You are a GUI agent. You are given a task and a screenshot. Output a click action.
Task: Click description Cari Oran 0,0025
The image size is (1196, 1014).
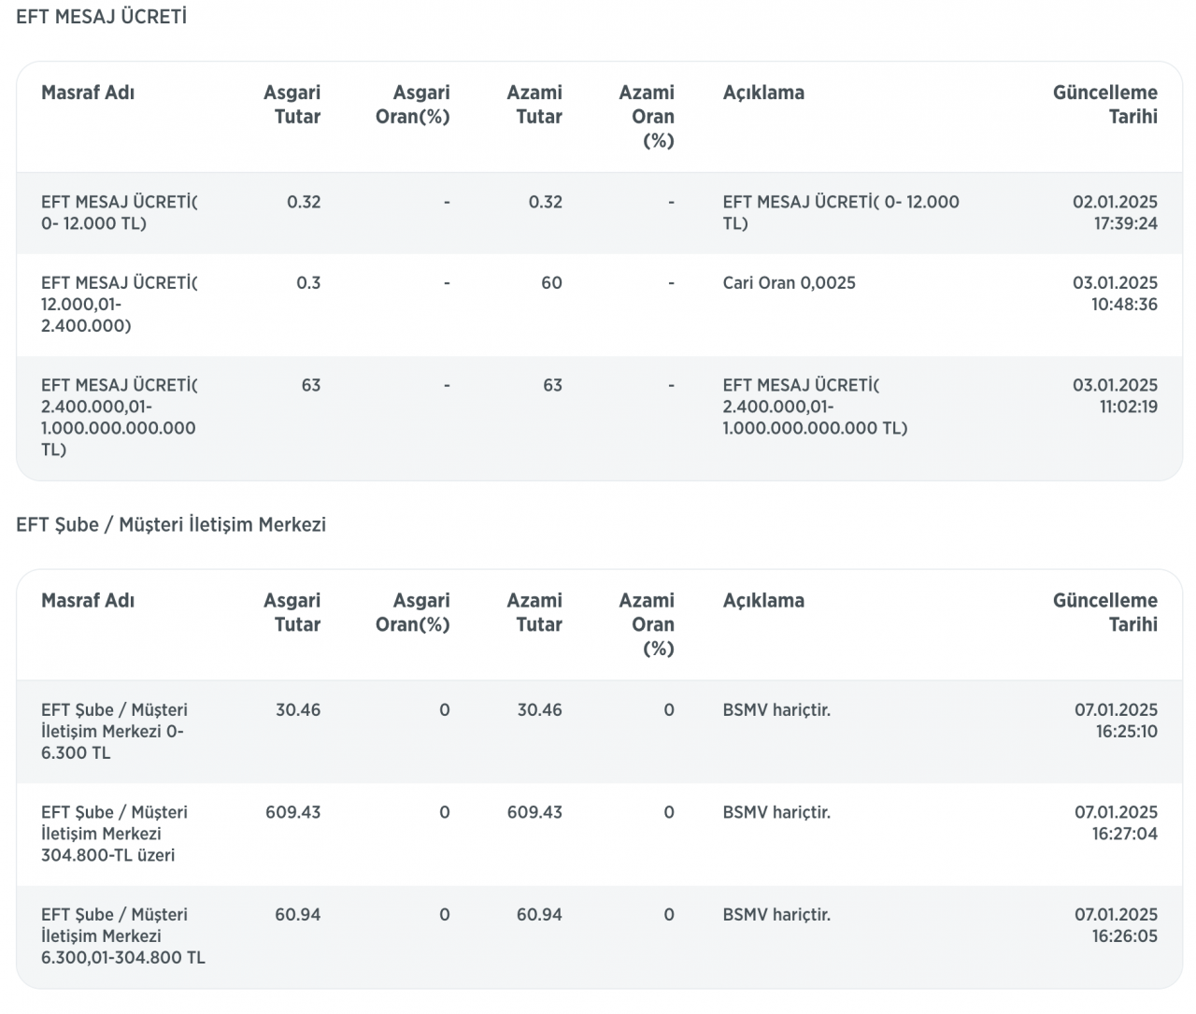(x=789, y=282)
